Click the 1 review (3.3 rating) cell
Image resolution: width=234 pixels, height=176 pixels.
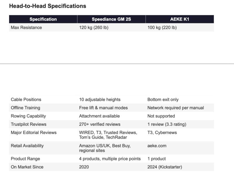[167, 124]
